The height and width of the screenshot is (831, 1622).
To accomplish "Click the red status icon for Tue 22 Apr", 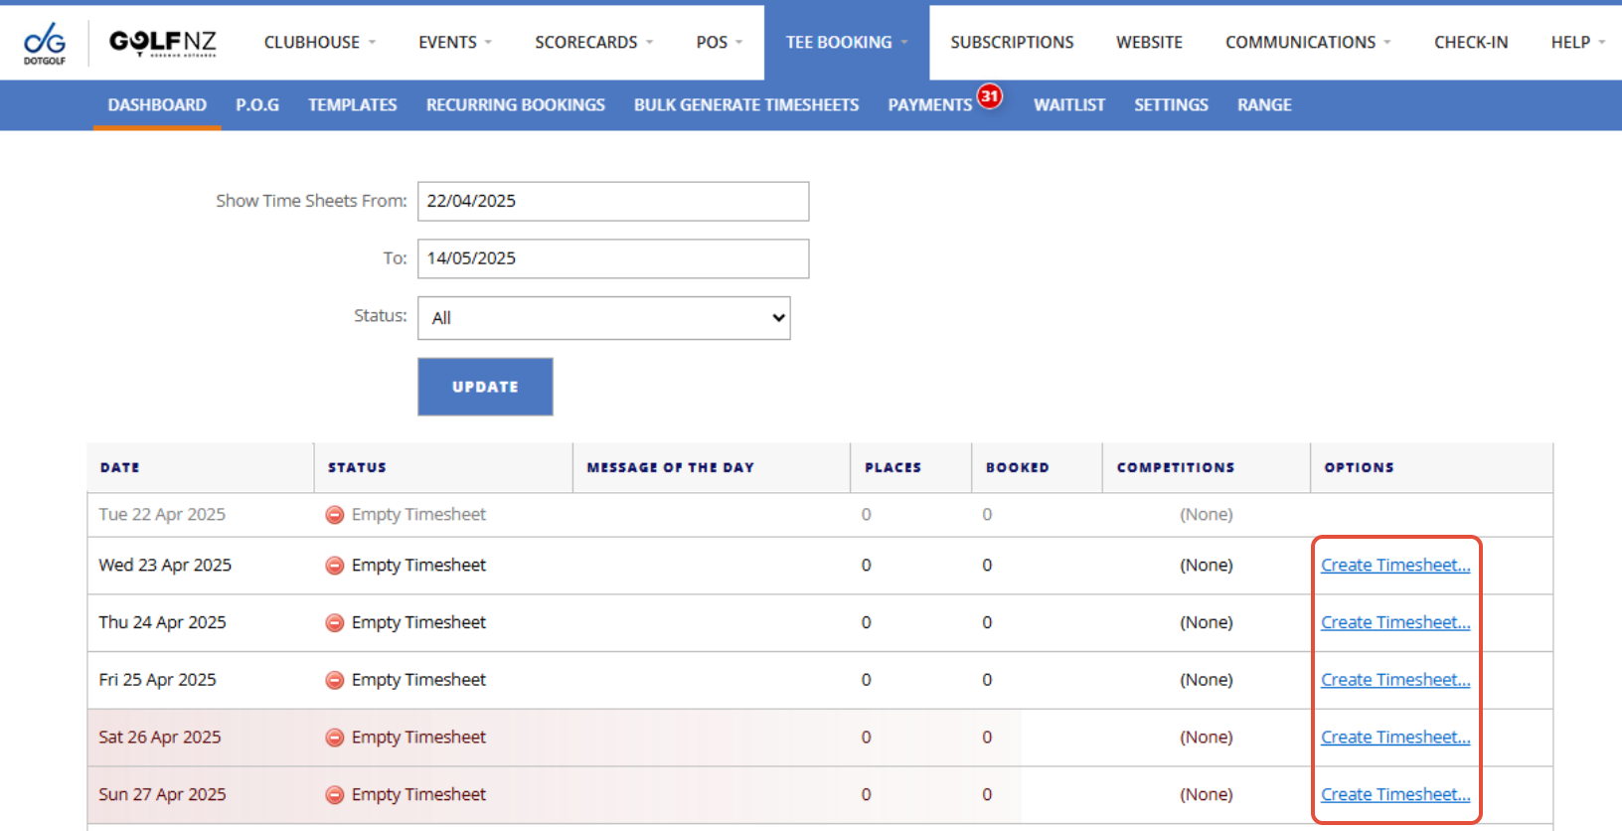I will pos(335,515).
